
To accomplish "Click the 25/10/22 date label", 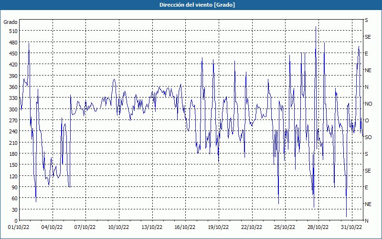I will pos(285,227).
